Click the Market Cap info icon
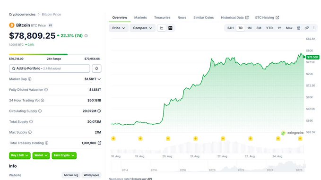Image resolution: width=321 pixels, height=180 pixels. coord(30,79)
